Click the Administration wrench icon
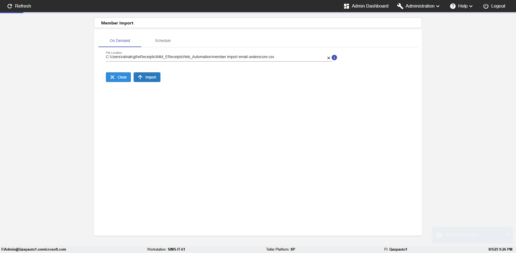 (400, 6)
